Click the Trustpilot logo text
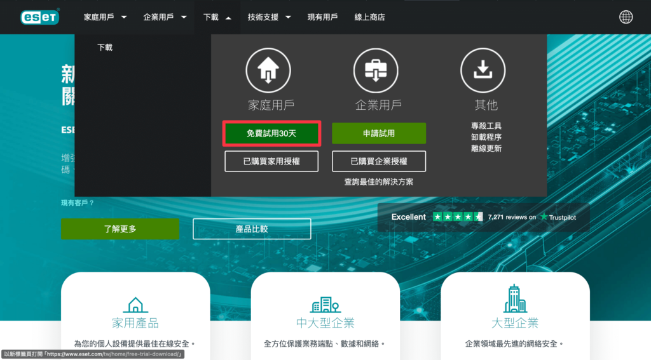651x360 pixels. click(x=558, y=217)
